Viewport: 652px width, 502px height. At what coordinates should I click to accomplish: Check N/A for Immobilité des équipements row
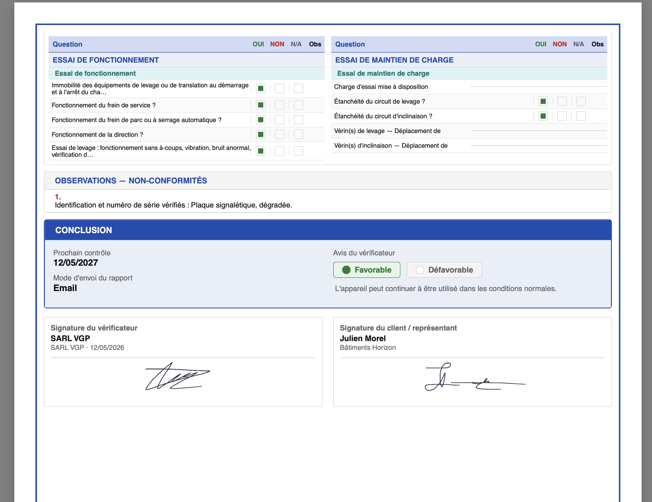[298, 89]
